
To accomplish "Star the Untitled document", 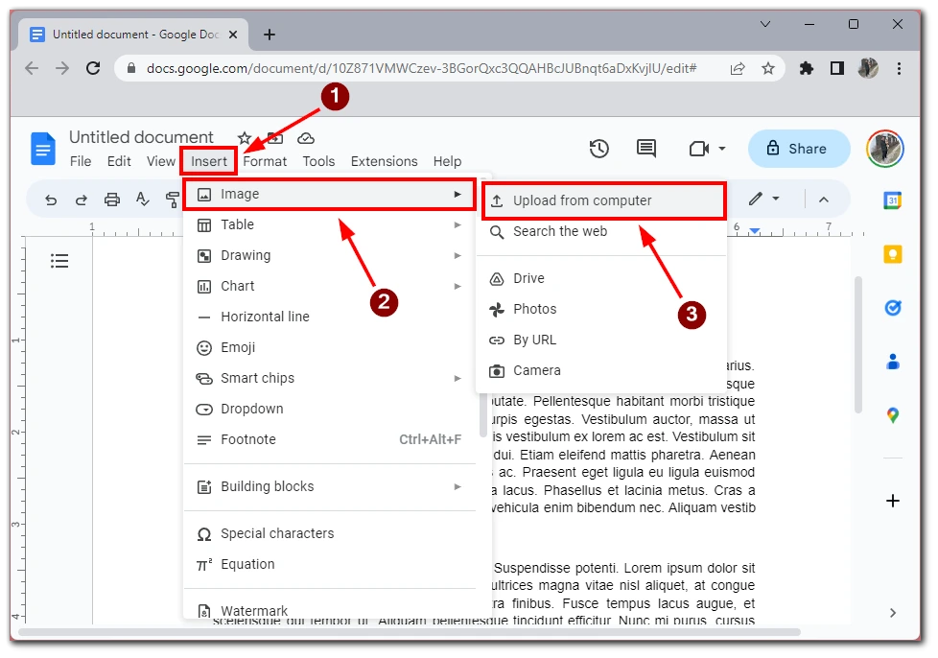I will click(x=245, y=138).
